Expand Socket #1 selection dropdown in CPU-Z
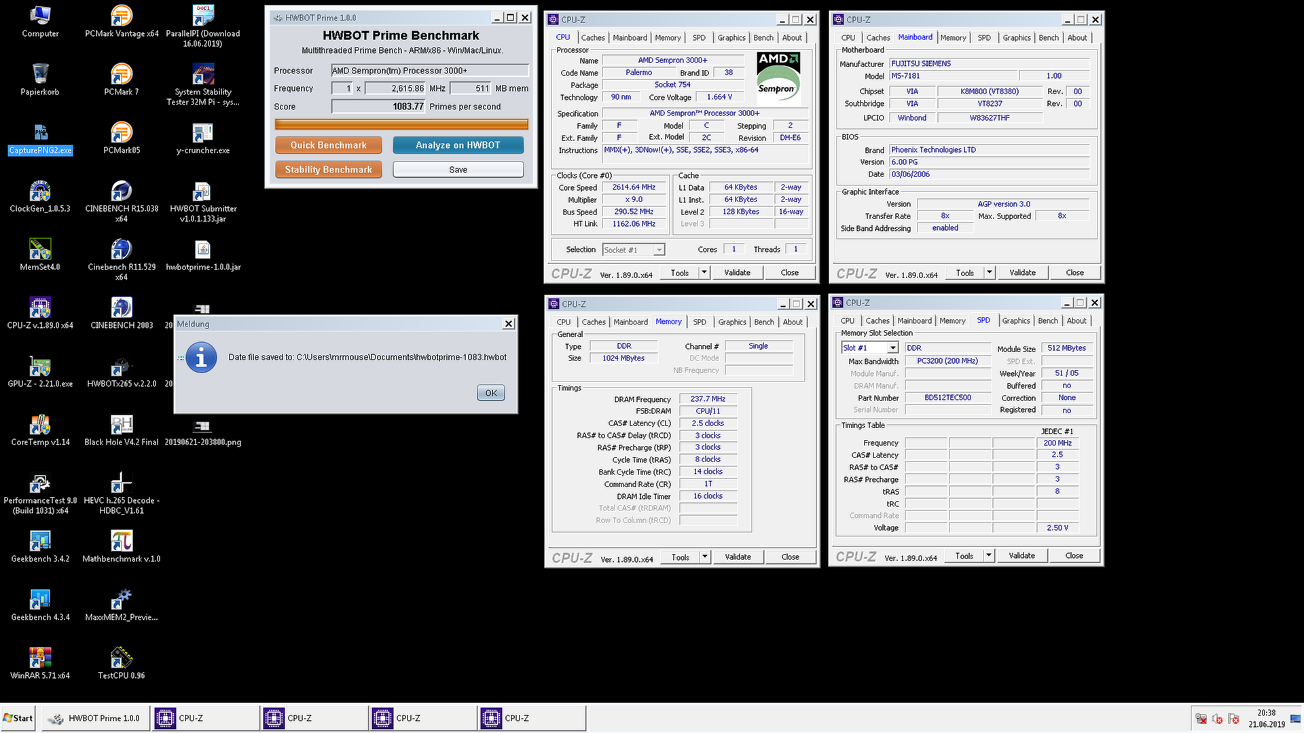Viewport: 1304px width, 733px height. point(659,250)
